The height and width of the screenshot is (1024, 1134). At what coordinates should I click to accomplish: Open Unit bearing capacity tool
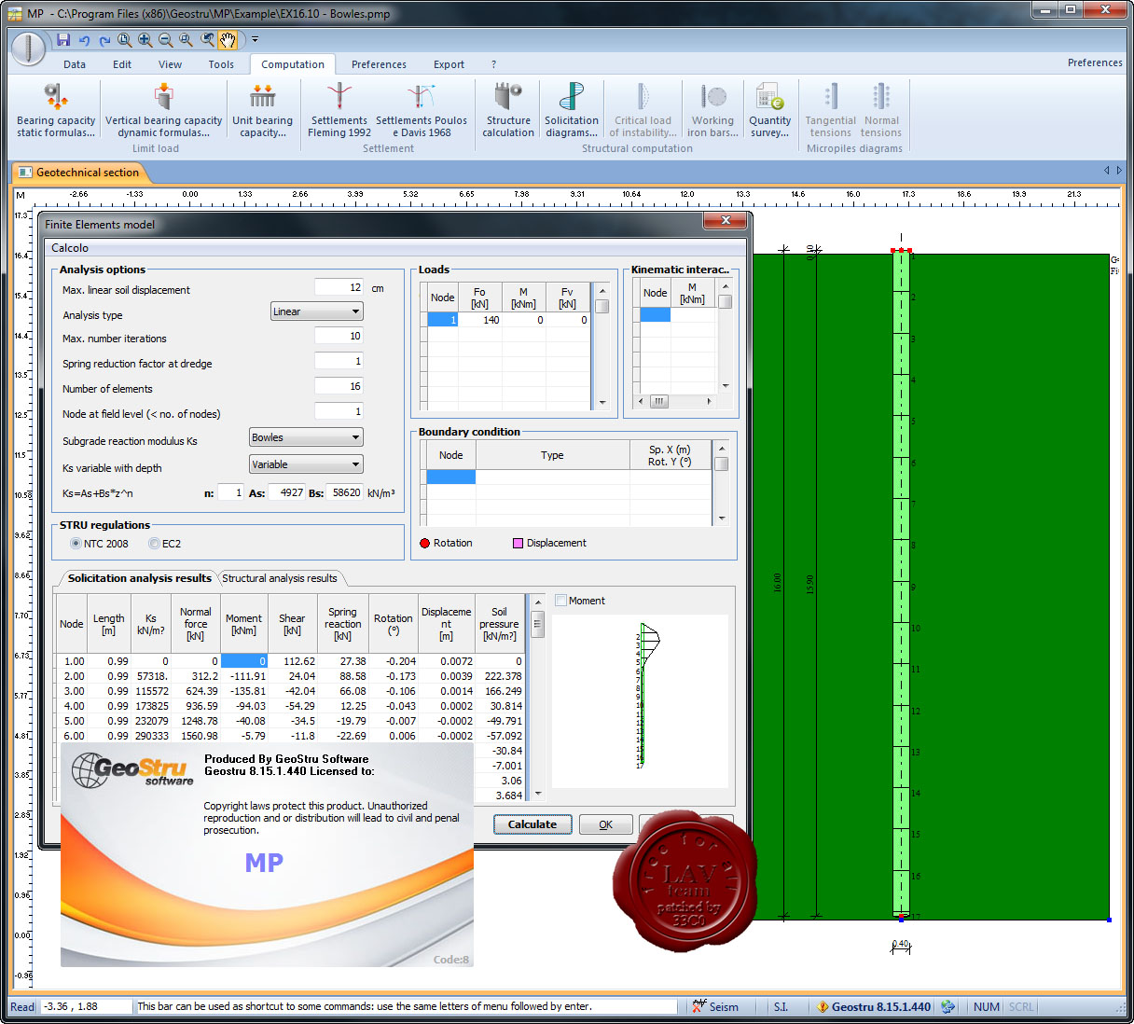click(x=262, y=111)
